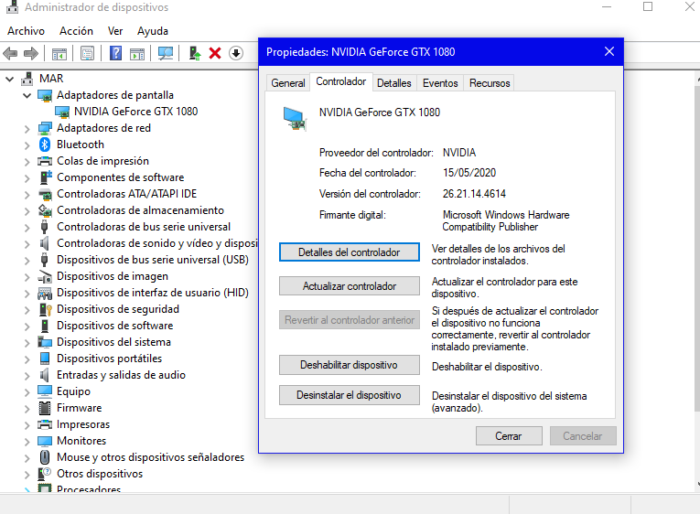
Task: Click Show/Hide console tree toolbar icon
Action: pos(59,54)
